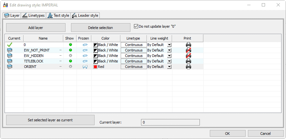Click the printer icon for TITLEBLOCK layer

pyautogui.click(x=189, y=61)
